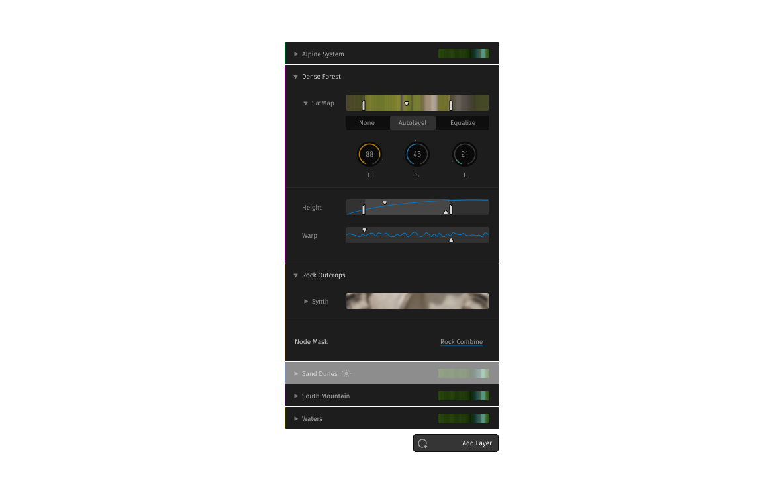The image size is (784, 495).
Task: Expand the Synth section
Action: (306, 302)
